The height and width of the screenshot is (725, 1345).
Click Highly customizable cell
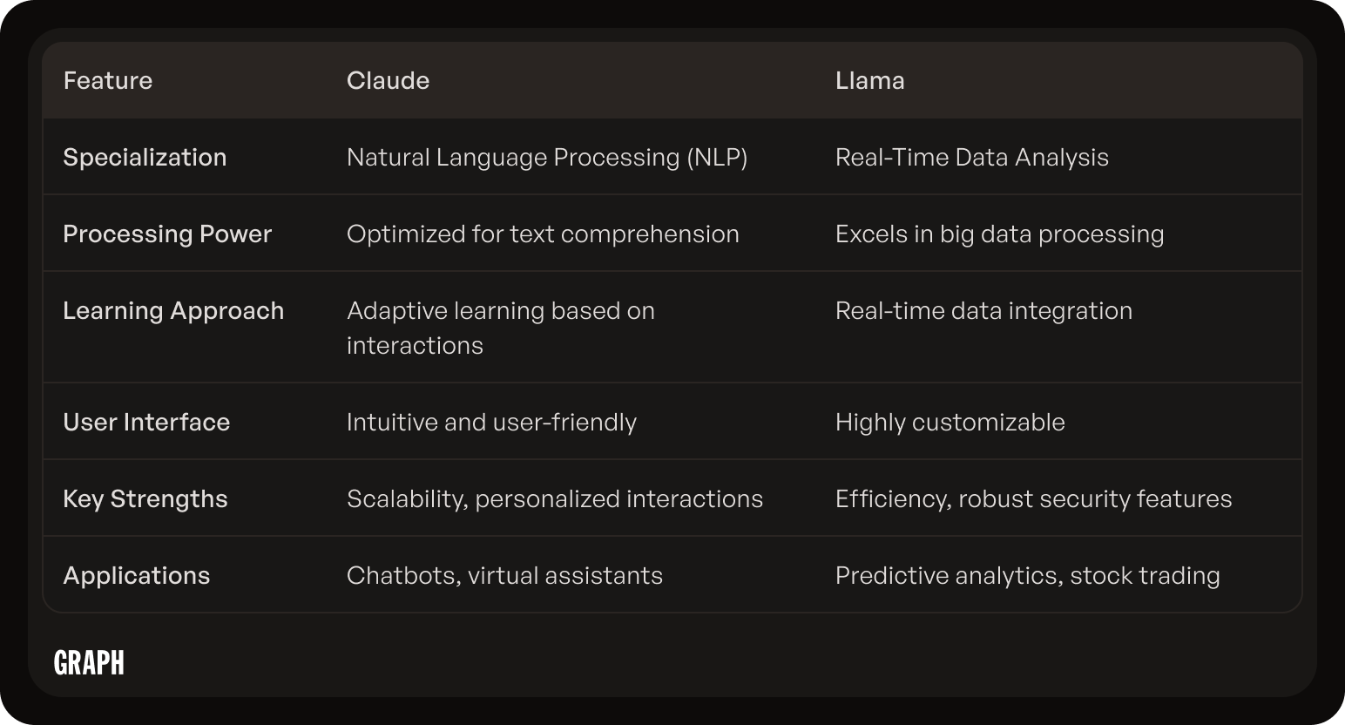pos(950,422)
